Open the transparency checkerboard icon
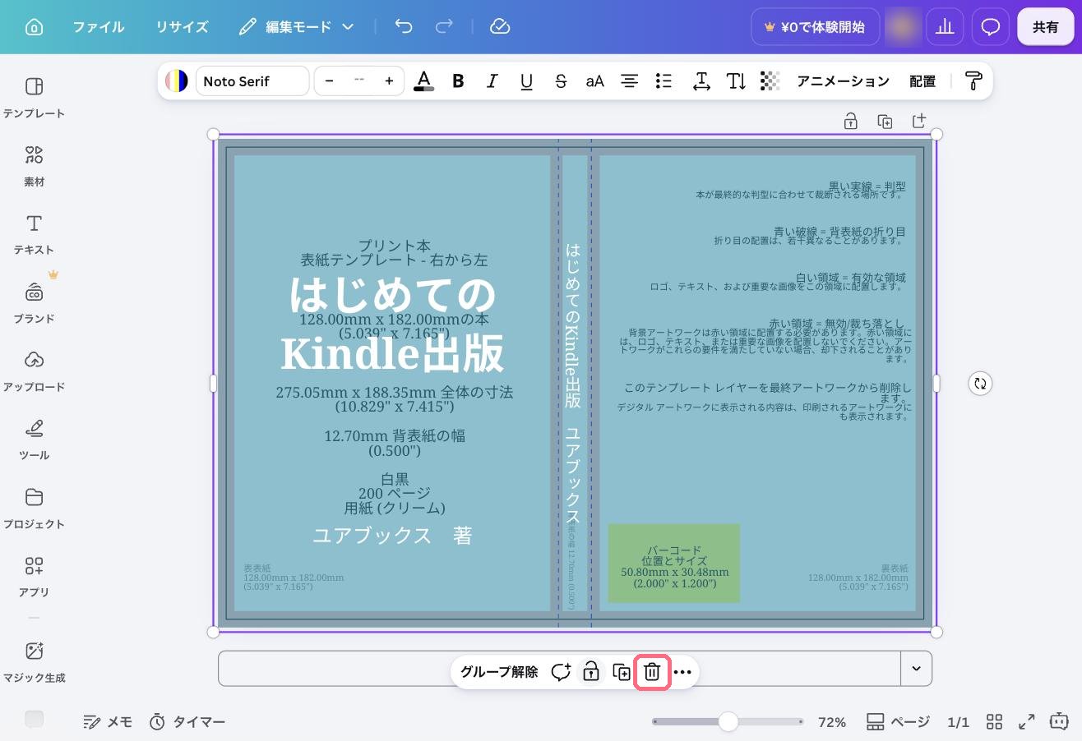Viewport: 1082px width, 741px height. pyautogui.click(x=770, y=81)
